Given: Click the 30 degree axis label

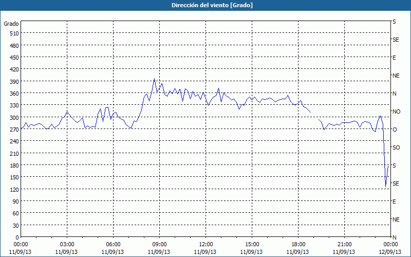Looking at the screenshot, I should [16, 226].
